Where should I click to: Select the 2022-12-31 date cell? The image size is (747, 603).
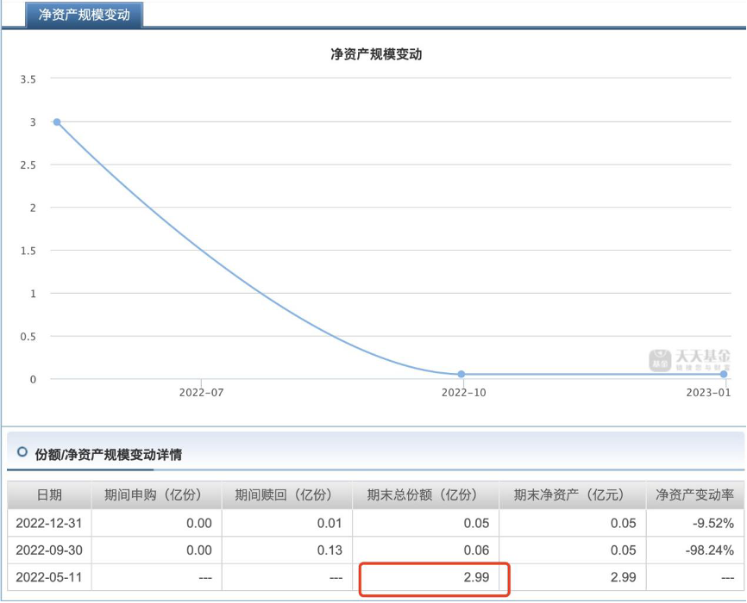point(49,524)
